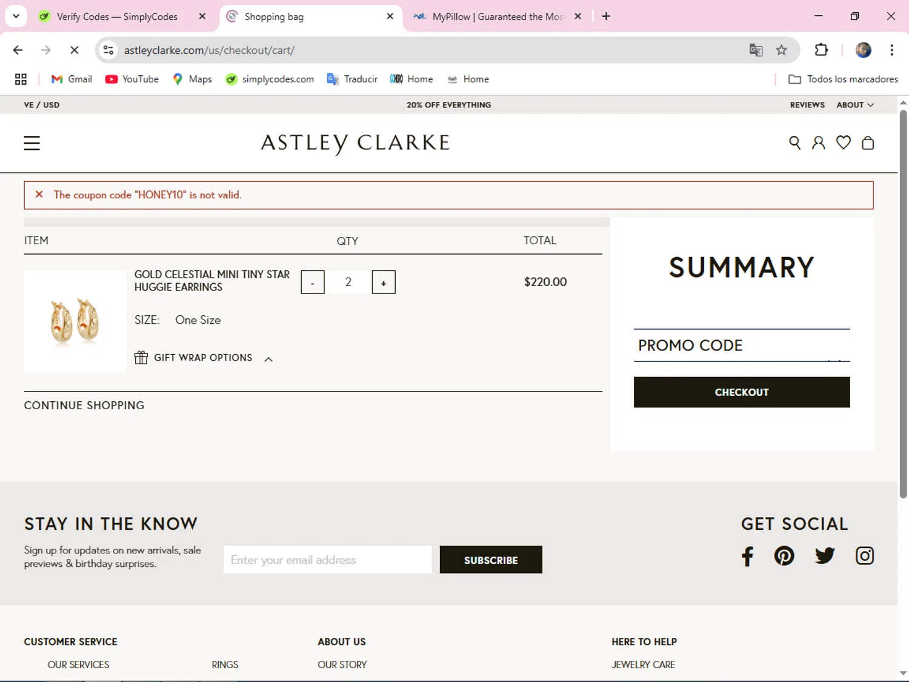Bookmark this page with star icon
Viewport: 909px width, 682px height.
coord(781,50)
